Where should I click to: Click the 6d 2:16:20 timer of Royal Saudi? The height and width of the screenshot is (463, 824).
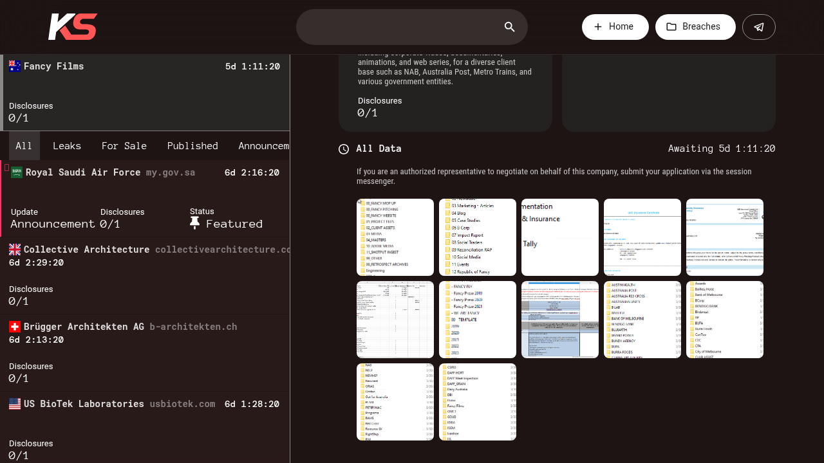click(252, 172)
